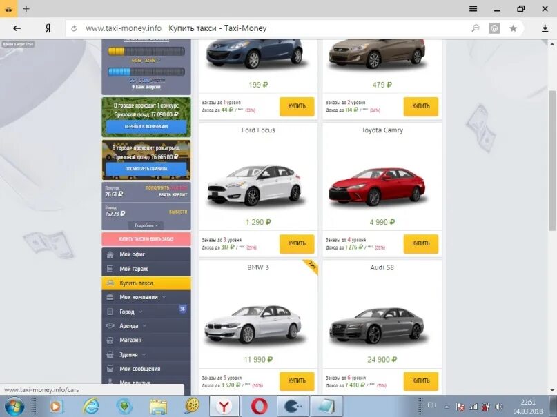Buy the 479 ₽ brown sedan
557x417 pixels.
click(x=421, y=106)
